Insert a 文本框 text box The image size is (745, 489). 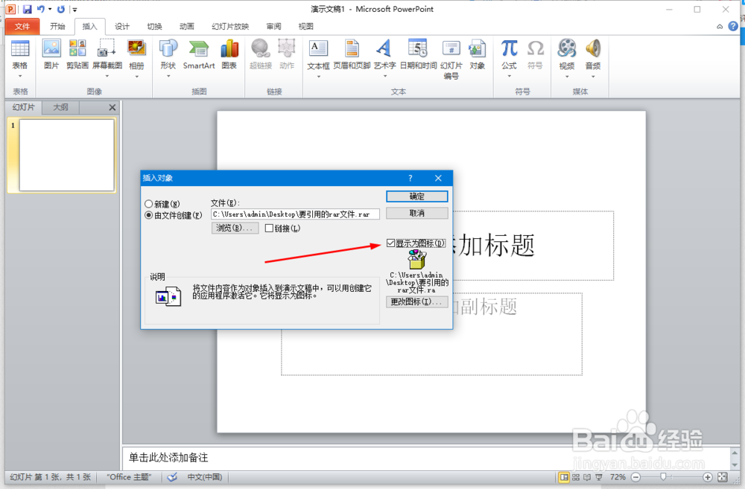point(318,48)
